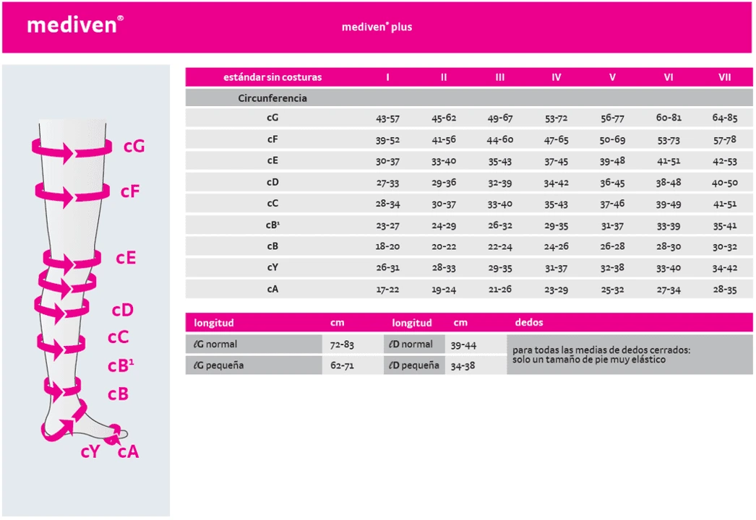
Task: Click the cY row label in the table
Action: pos(272,267)
